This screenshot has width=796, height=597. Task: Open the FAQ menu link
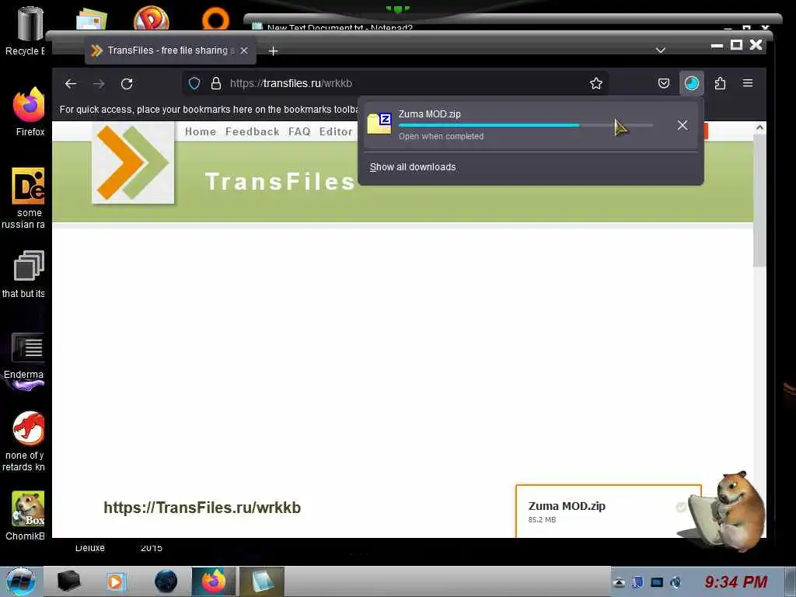pyautogui.click(x=299, y=131)
